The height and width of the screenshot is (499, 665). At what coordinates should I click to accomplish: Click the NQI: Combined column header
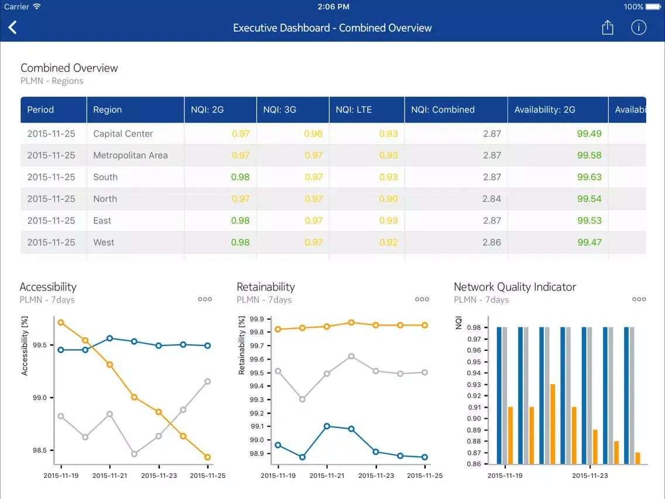click(x=443, y=110)
